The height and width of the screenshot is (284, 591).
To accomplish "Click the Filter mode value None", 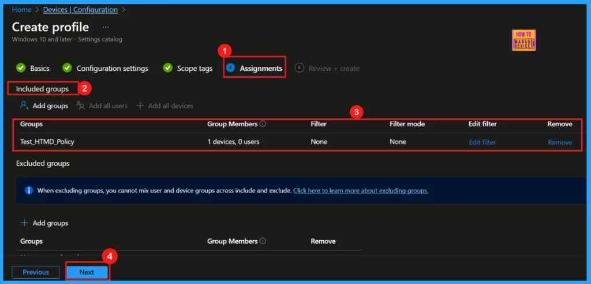I will click(398, 142).
